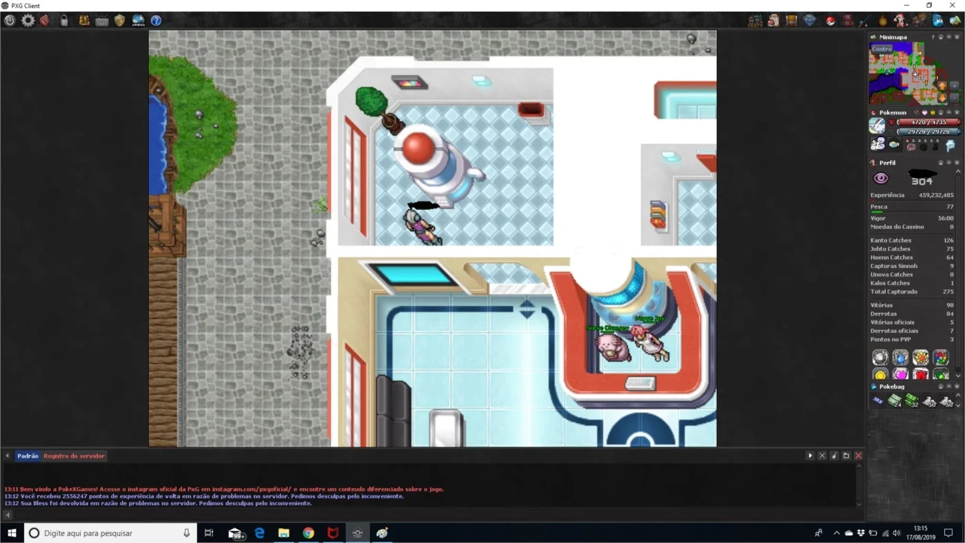965x543 pixels.
Task: Click the Centro button on the minimap
Action: 882,49
